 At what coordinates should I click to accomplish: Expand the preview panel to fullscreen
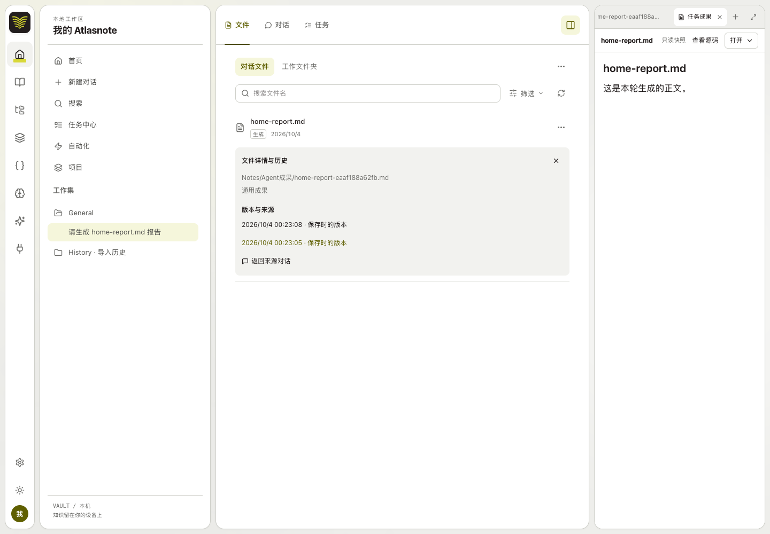pyautogui.click(x=753, y=17)
